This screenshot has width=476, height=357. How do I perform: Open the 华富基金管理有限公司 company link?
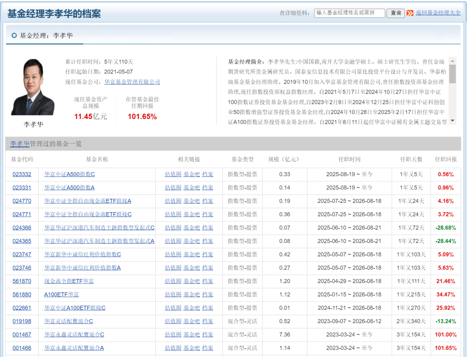click(x=132, y=82)
